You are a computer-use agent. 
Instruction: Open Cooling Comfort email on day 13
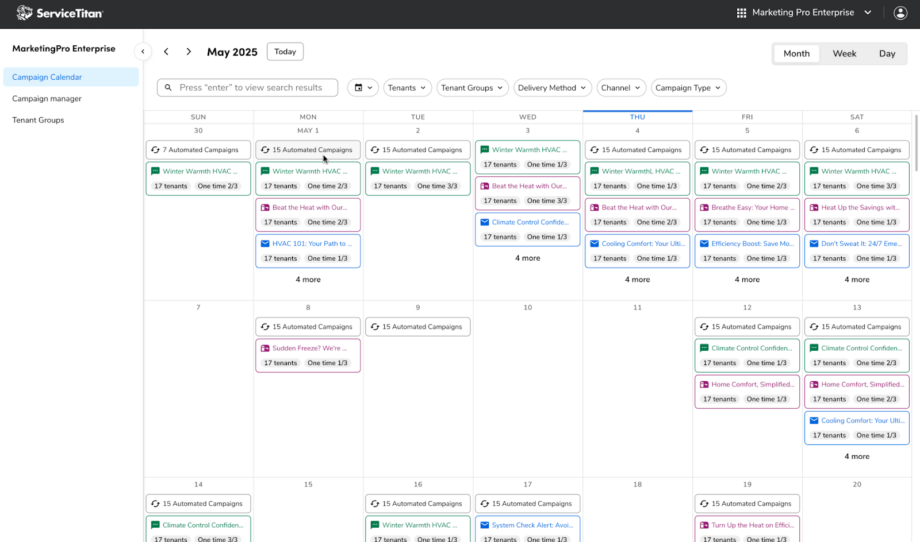click(x=857, y=428)
